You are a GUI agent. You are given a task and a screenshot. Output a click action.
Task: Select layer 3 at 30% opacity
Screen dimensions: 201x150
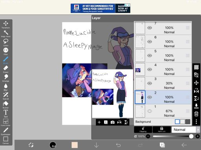[x=163, y=83]
